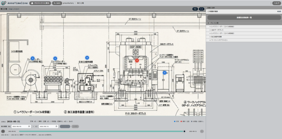The width and height of the screenshot is (282, 139).
Task: Open the Edit mode button
Action: tap(57, 3)
